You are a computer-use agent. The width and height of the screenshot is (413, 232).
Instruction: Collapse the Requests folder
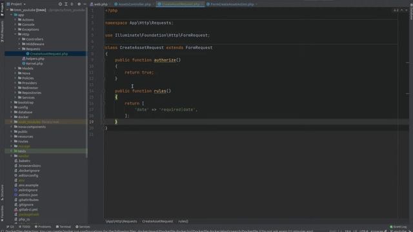[x=19, y=49]
